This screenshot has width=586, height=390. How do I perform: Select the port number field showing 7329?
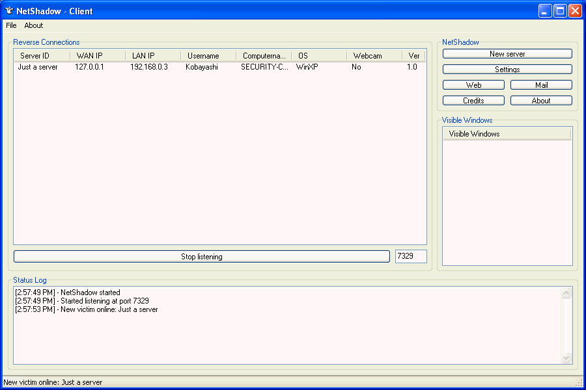[411, 256]
